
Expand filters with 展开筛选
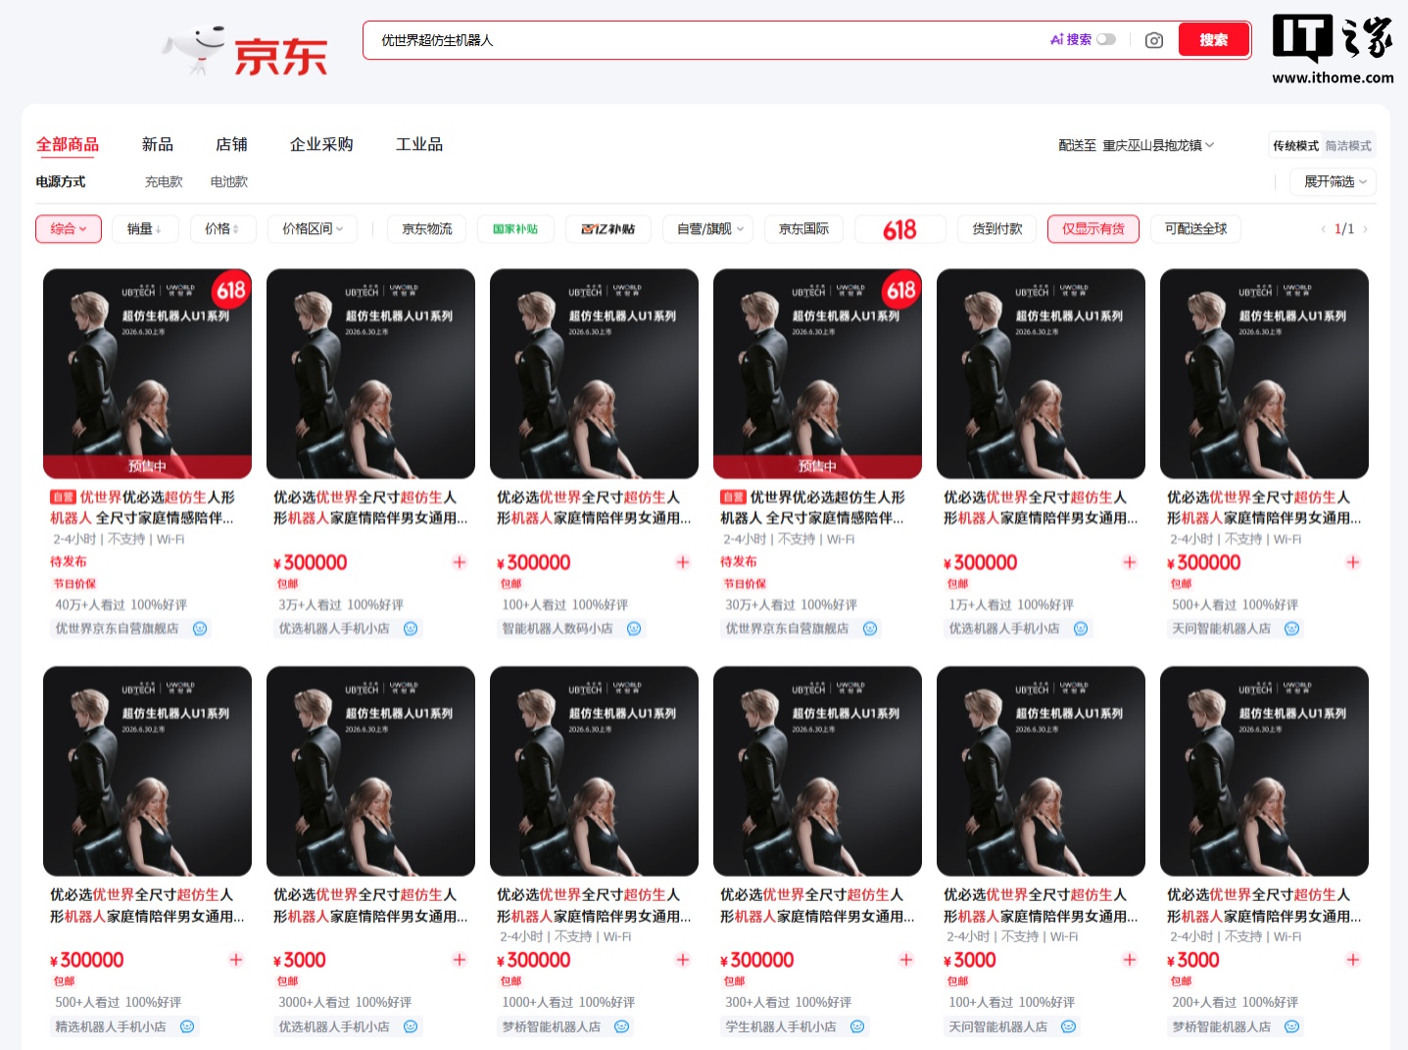coord(1335,182)
